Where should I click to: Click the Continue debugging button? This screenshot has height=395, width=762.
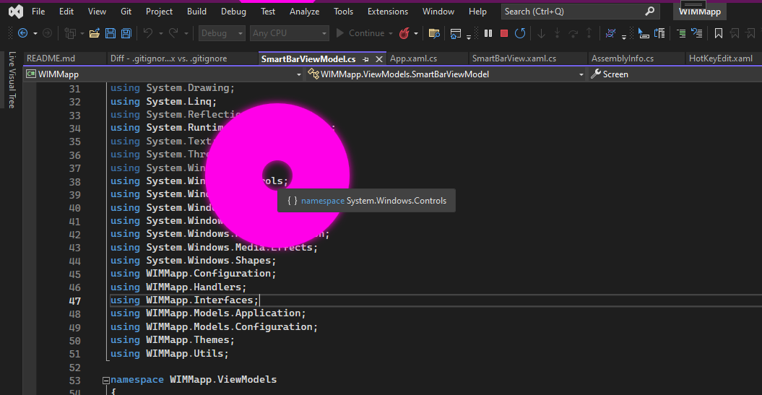pos(360,33)
